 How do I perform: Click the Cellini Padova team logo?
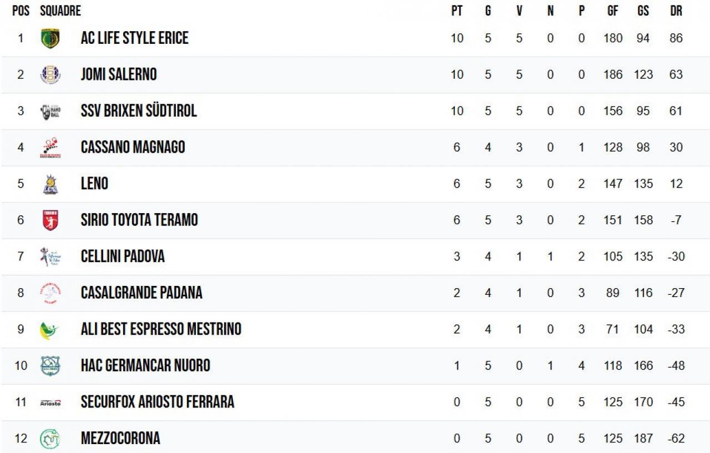[x=50, y=256]
